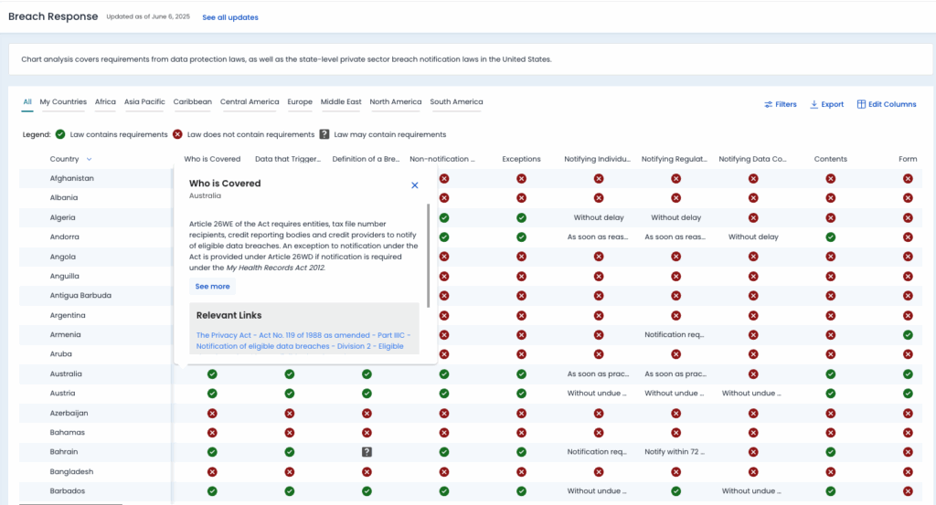Select the Afghanistan country row
The image size is (936, 505).
coord(471,178)
